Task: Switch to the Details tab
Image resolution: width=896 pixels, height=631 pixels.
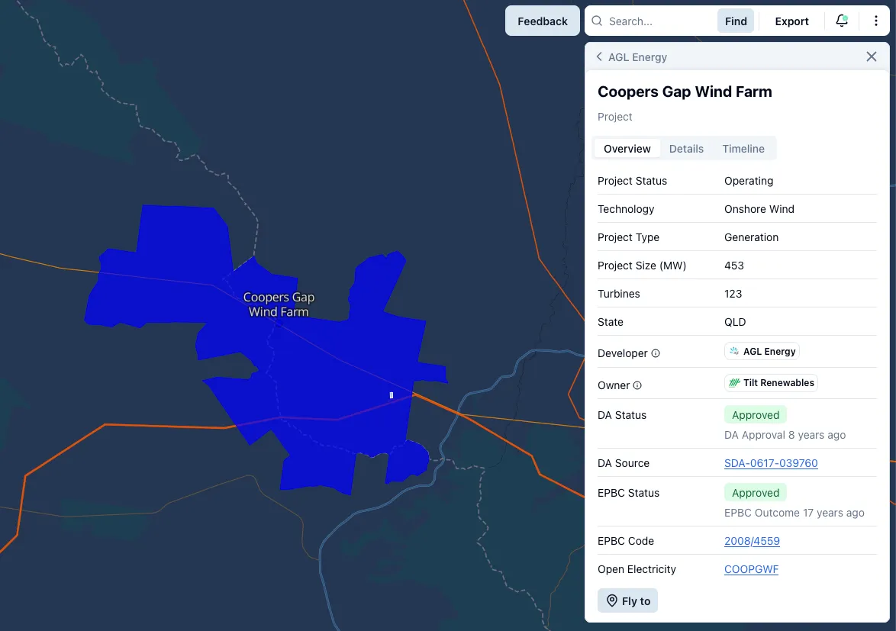Action: [686, 148]
